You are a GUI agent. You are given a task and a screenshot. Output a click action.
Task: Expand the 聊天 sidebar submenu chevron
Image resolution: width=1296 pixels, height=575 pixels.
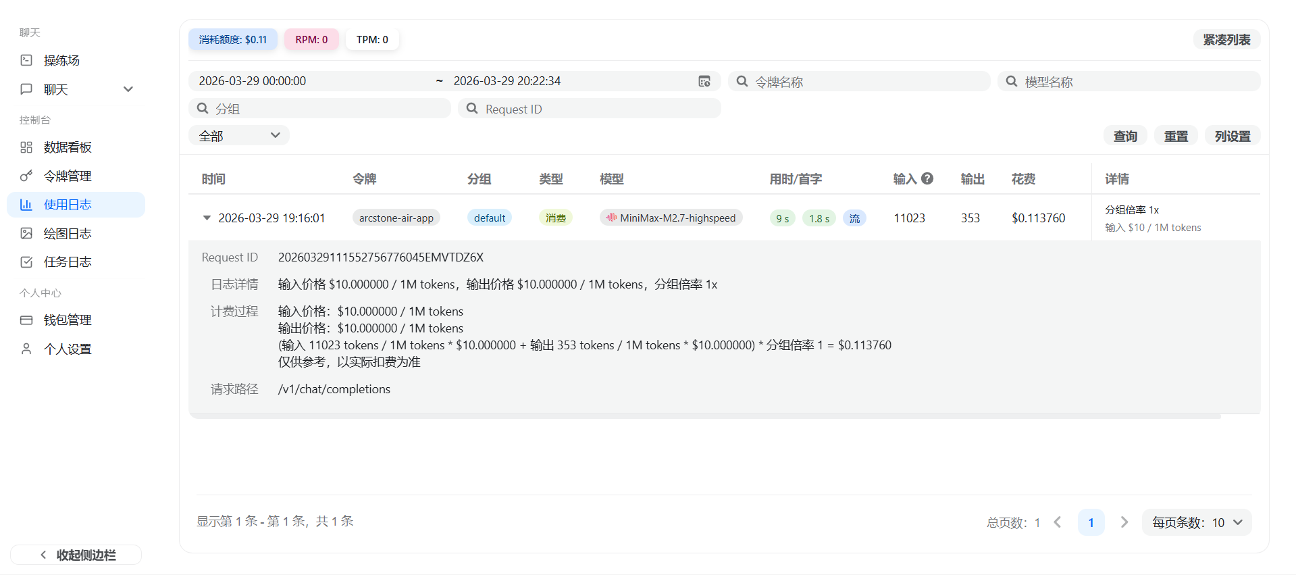[x=128, y=89]
